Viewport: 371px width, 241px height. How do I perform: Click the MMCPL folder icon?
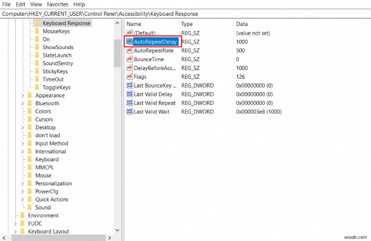30,167
